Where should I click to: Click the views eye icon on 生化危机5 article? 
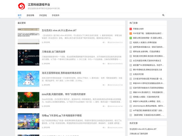point(103,43)
